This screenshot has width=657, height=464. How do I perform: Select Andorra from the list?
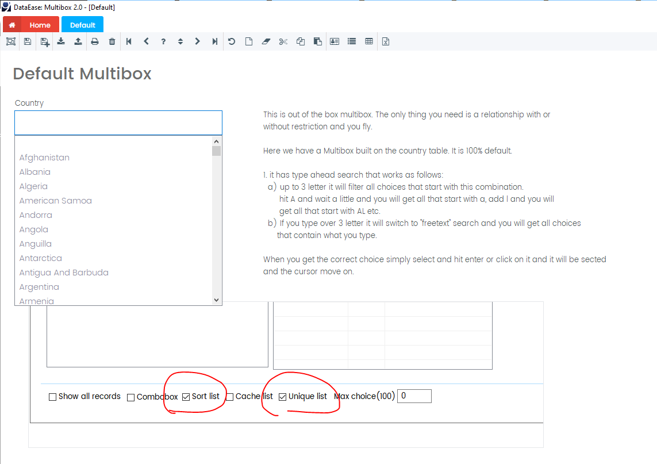(36, 215)
